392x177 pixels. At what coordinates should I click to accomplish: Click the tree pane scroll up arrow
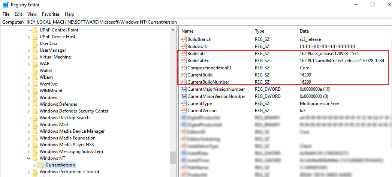(x=173, y=30)
